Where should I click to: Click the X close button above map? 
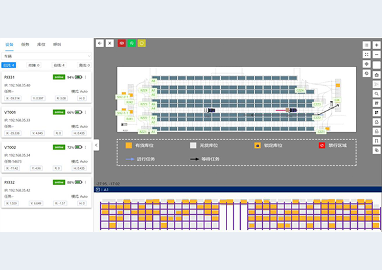pyautogui.click(x=109, y=44)
